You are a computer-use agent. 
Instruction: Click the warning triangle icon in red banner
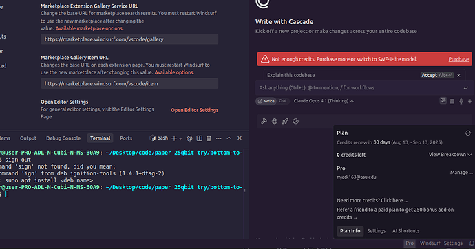(265, 59)
